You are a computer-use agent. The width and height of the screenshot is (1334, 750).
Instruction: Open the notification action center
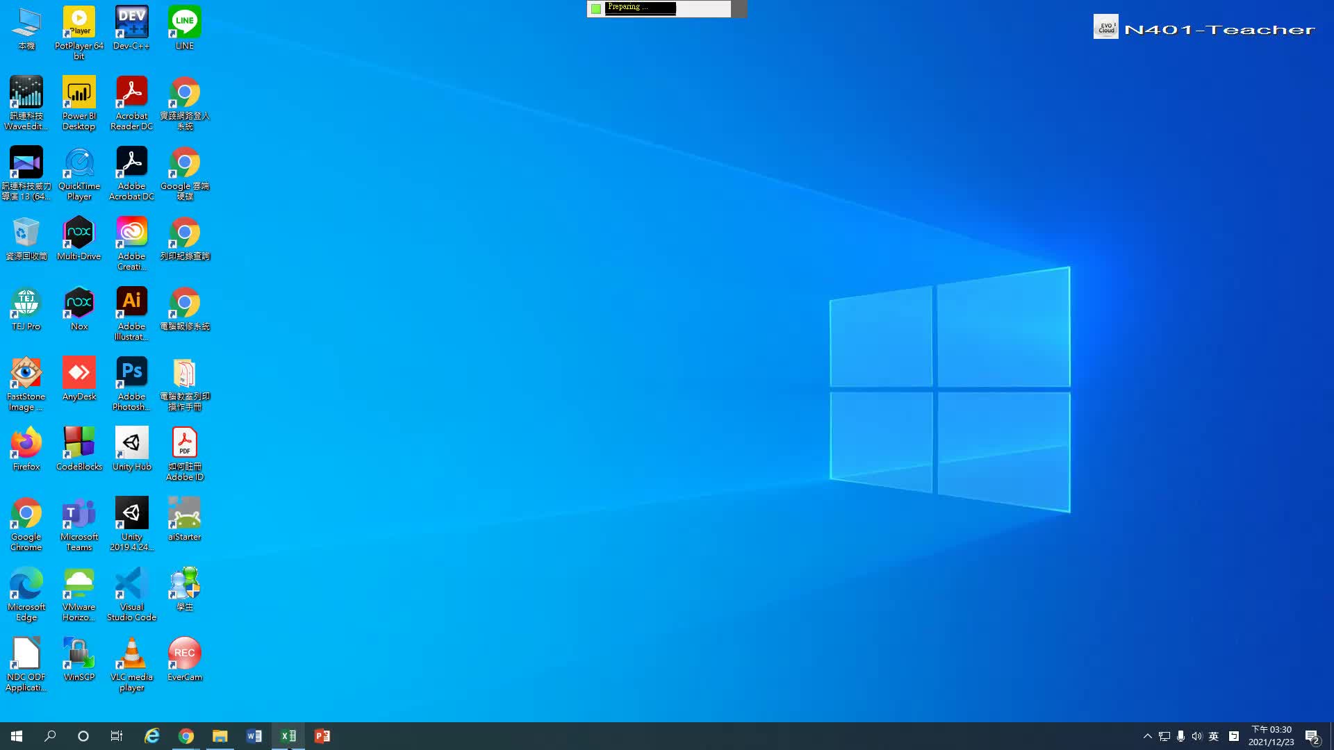(1312, 736)
